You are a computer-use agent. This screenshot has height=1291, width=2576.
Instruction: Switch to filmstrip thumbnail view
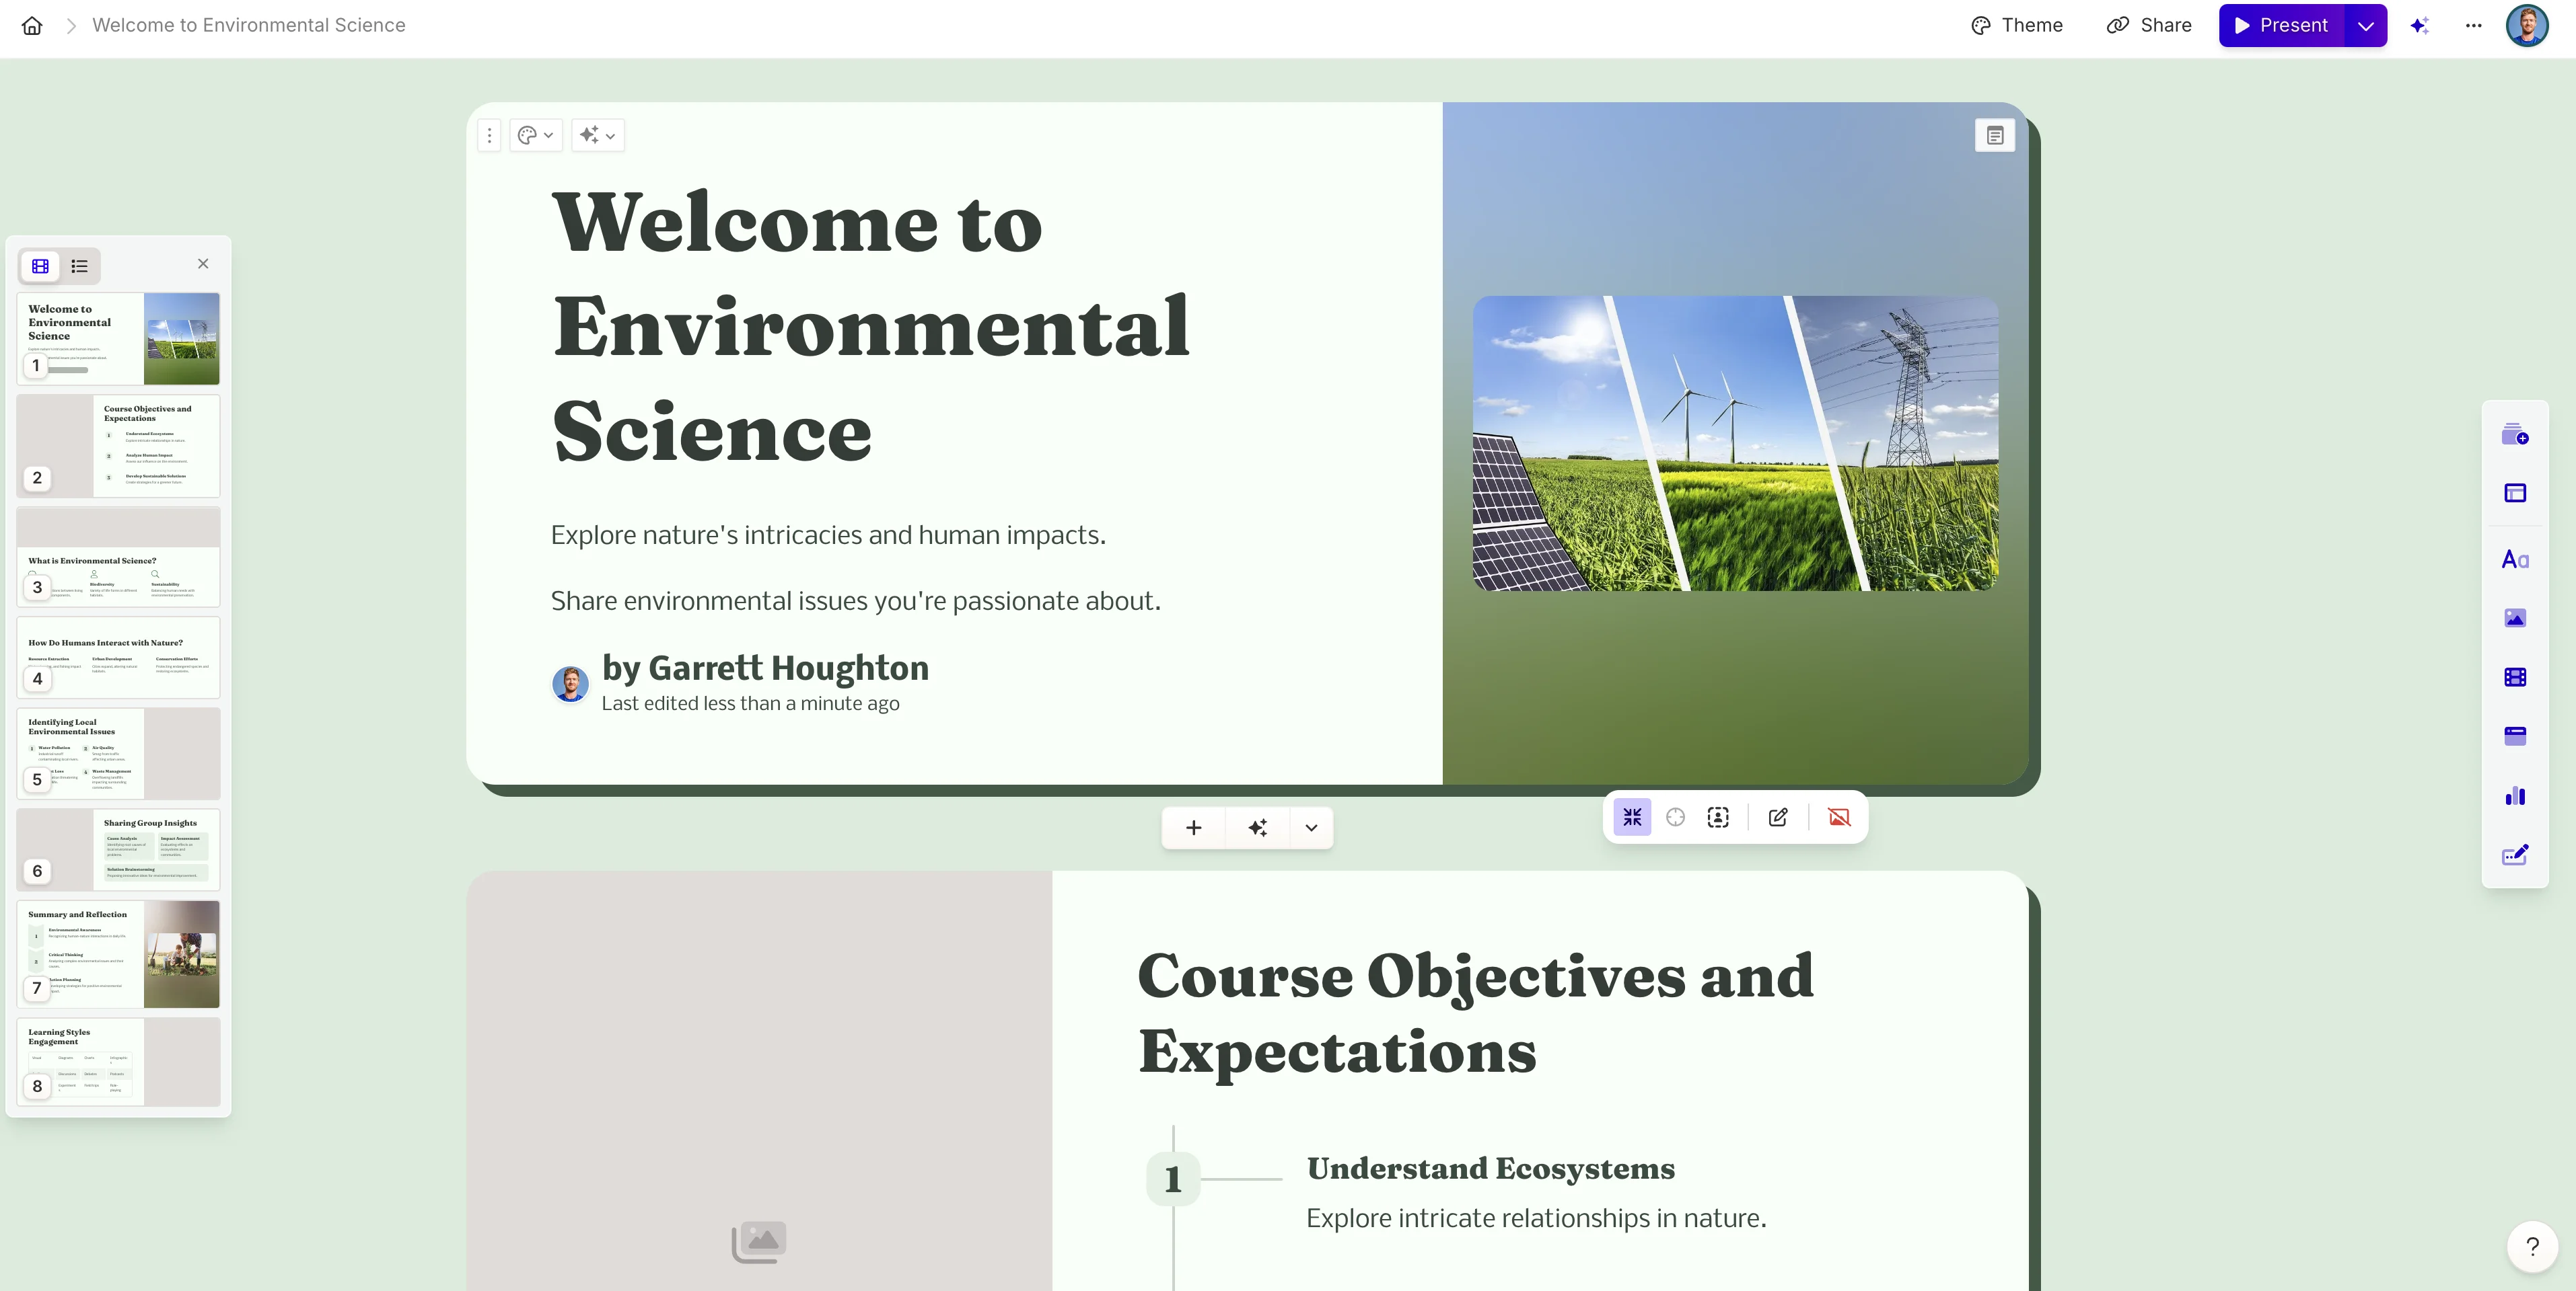40,266
